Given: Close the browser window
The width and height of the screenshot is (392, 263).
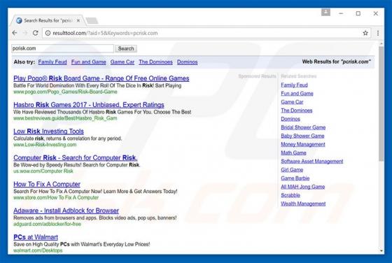Looking at the screenshot, I should point(375,13).
